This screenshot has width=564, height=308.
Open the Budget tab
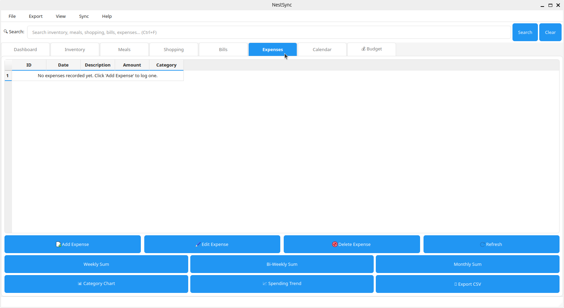point(372,49)
